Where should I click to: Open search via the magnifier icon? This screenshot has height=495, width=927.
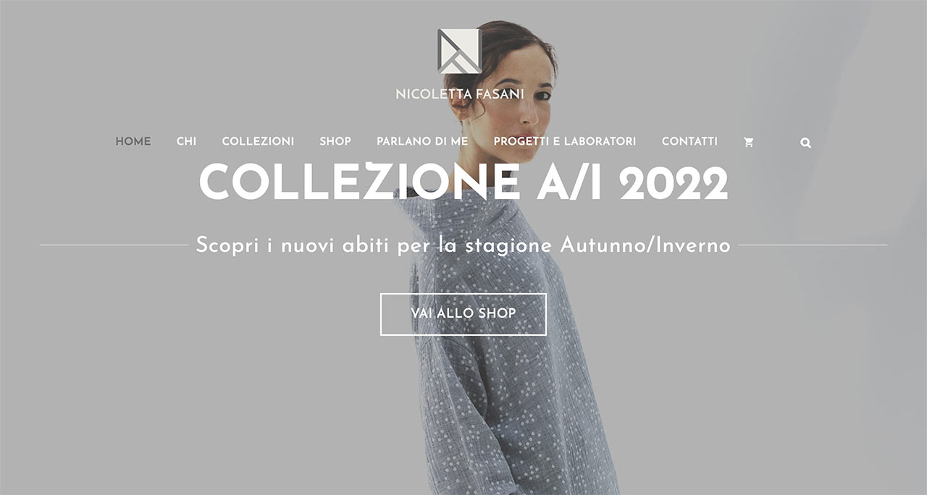[805, 143]
